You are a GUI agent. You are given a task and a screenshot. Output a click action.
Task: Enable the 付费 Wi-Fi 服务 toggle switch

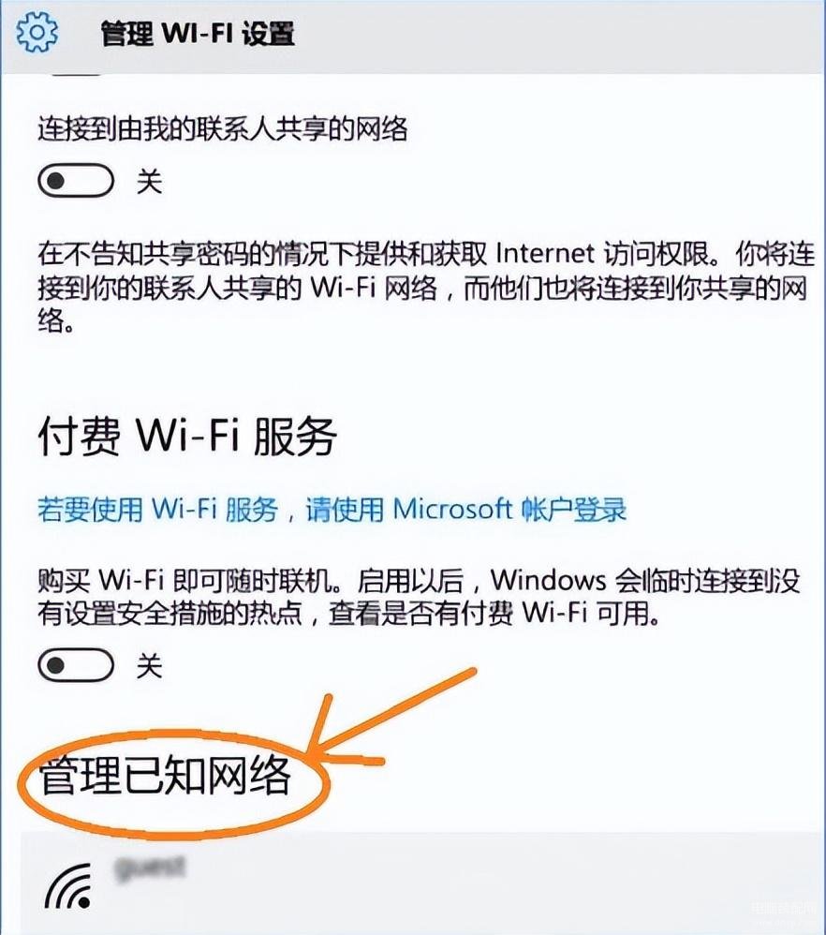(x=76, y=665)
